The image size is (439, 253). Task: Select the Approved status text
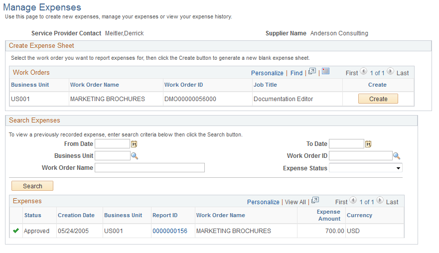click(36, 231)
